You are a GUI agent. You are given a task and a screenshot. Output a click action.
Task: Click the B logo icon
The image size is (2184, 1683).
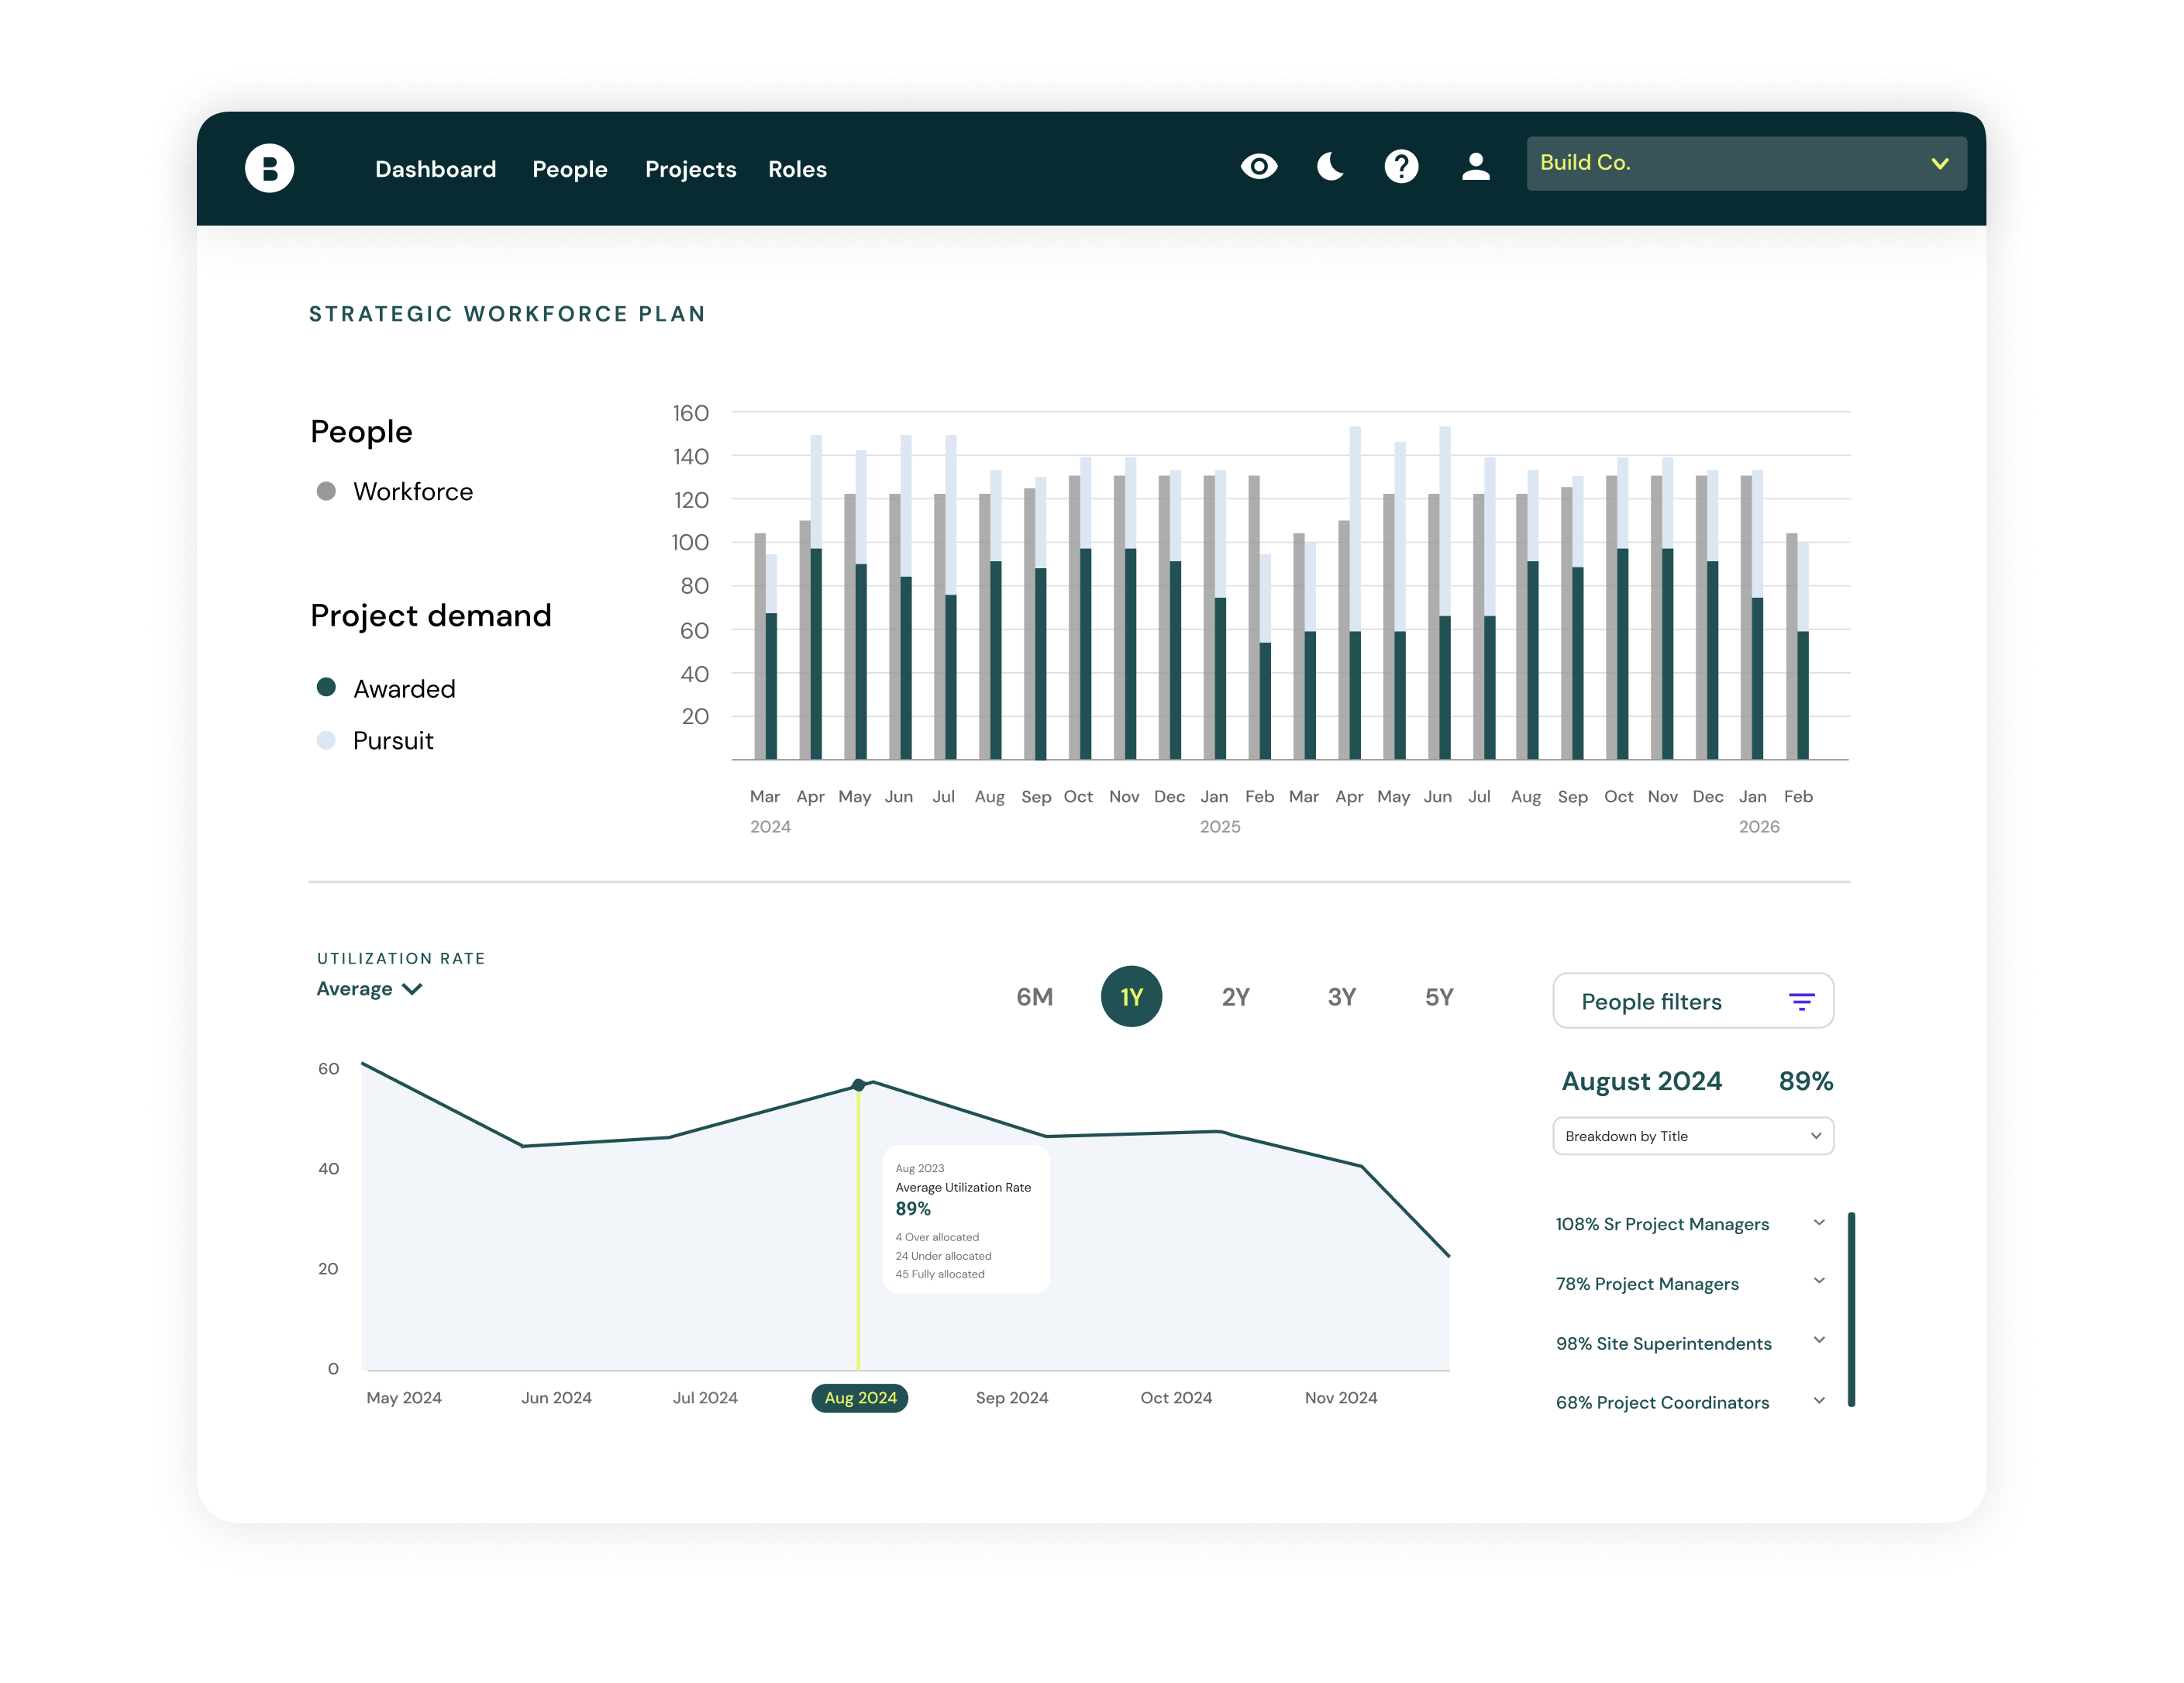[x=269, y=168]
